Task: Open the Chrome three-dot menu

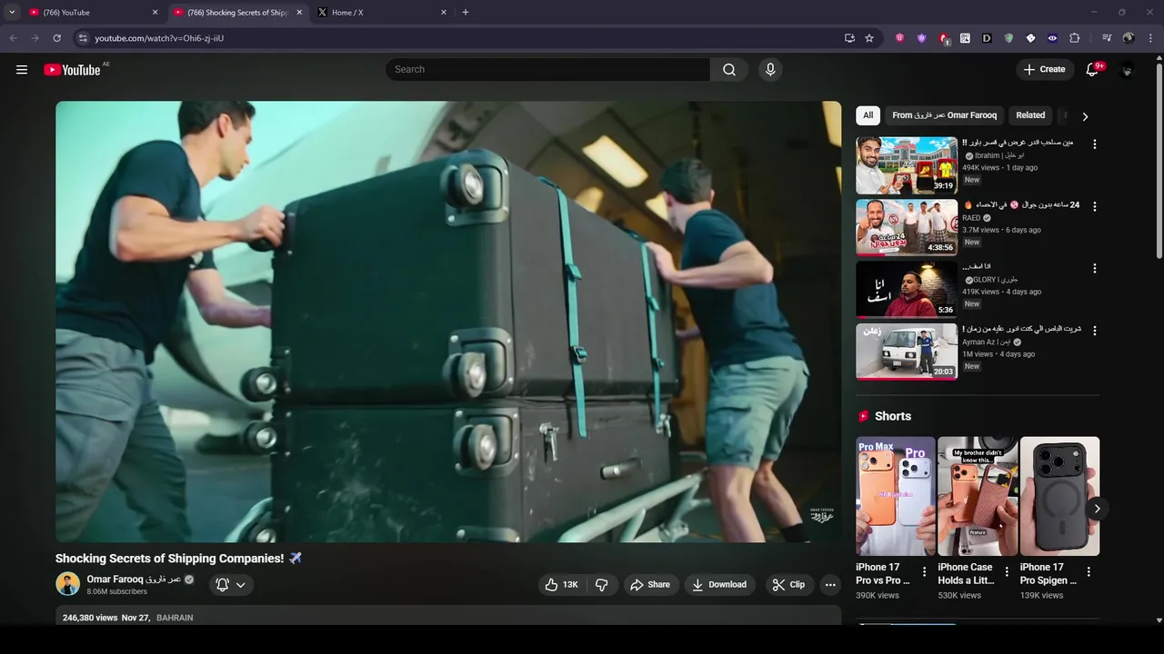Action: coord(1151,38)
